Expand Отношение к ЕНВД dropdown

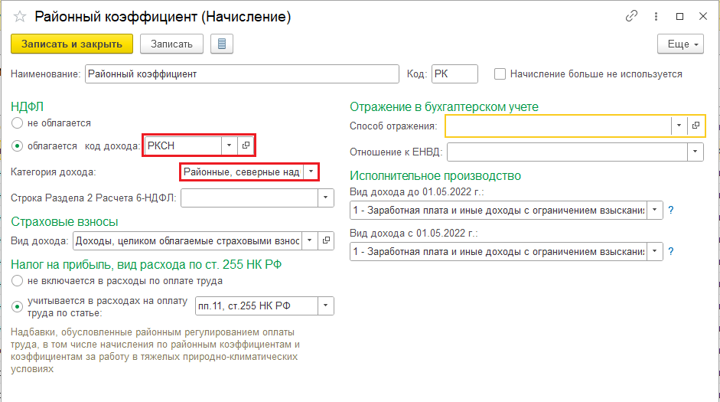(696, 152)
